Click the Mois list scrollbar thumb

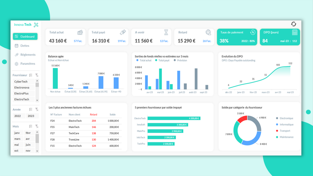click(37, 138)
